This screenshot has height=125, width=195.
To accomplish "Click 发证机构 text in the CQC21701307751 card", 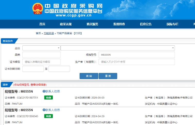I will point(161,104).
